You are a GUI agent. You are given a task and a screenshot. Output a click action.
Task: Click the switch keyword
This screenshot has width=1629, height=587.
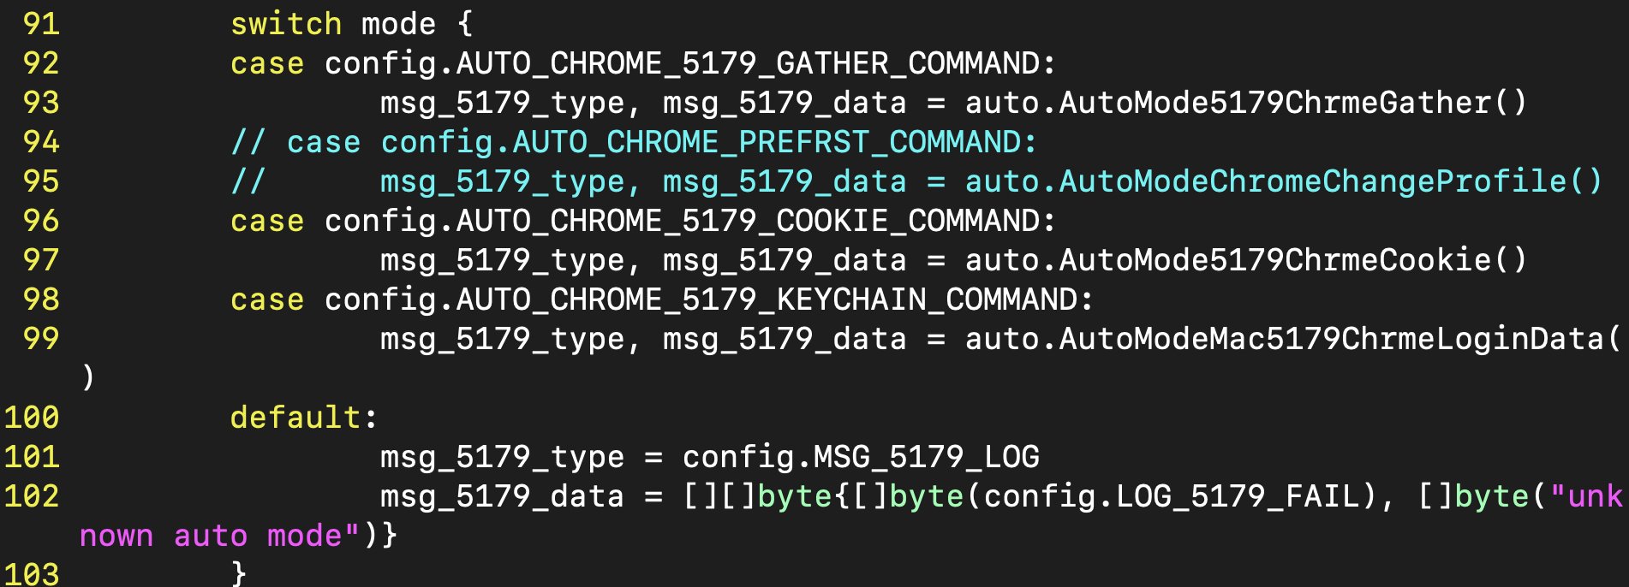point(285,24)
